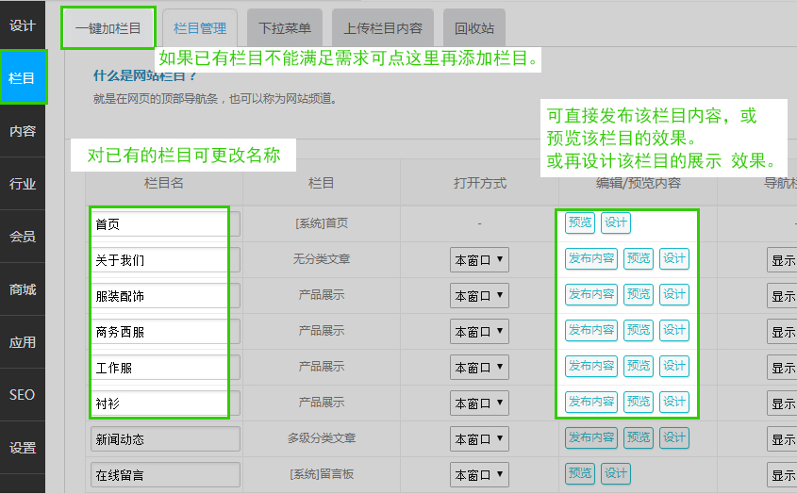Click the 一键加栏目 tab
Image resolution: width=797 pixels, height=494 pixels.
[108, 28]
